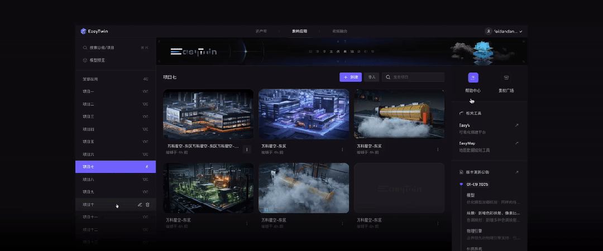Image resolution: width=603 pixels, height=251 pixels.
Task: Open the orange tanker with smoke thumbnail
Action: click(399, 114)
